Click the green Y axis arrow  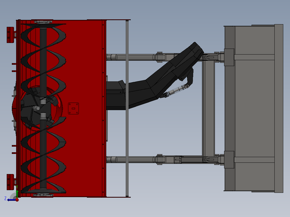coord(17,193)
